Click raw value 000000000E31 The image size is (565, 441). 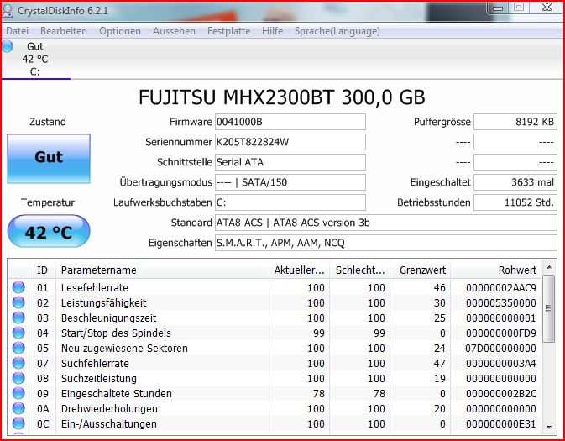pos(501,423)
